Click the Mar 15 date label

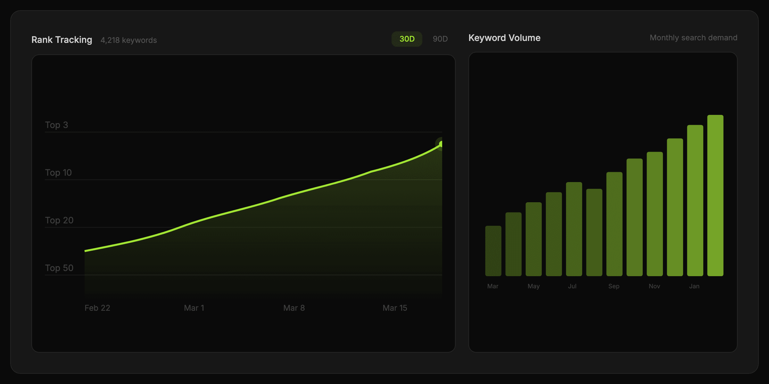(x=395, y=308)
